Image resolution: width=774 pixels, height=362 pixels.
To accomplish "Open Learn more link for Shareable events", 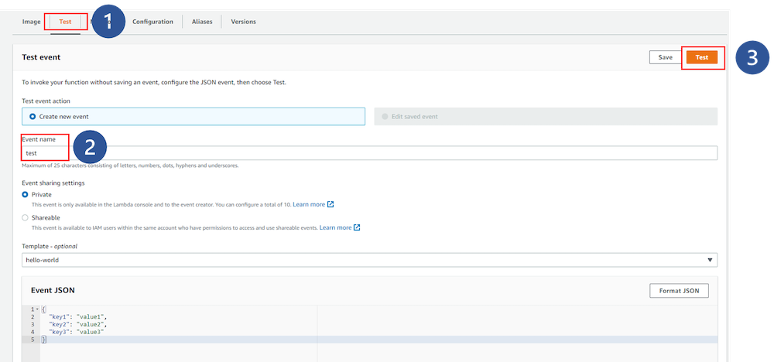I will click(x=334, y=227).
